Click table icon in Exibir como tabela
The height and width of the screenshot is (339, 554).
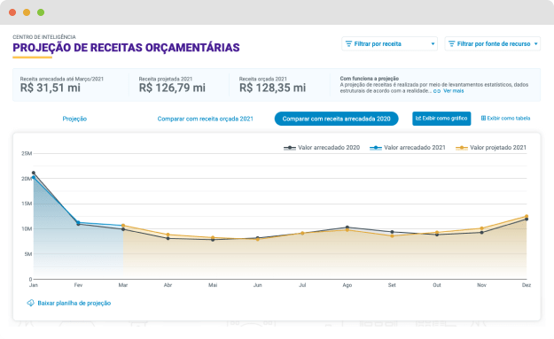click(x=483, y=119)
